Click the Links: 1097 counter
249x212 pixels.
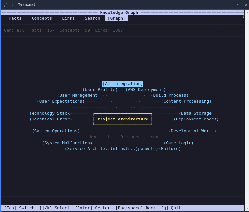coord(109,30)
